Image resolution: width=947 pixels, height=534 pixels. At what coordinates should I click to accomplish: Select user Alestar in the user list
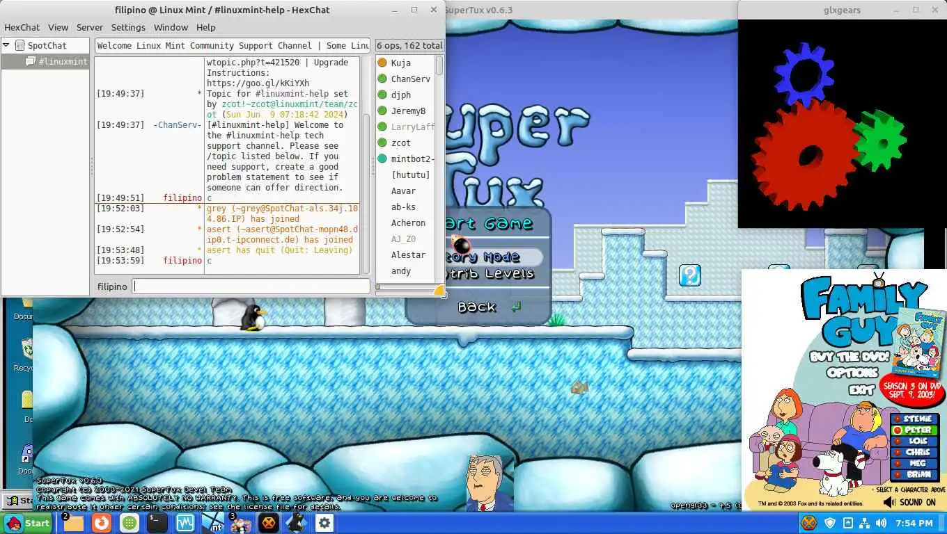(405, 254)
